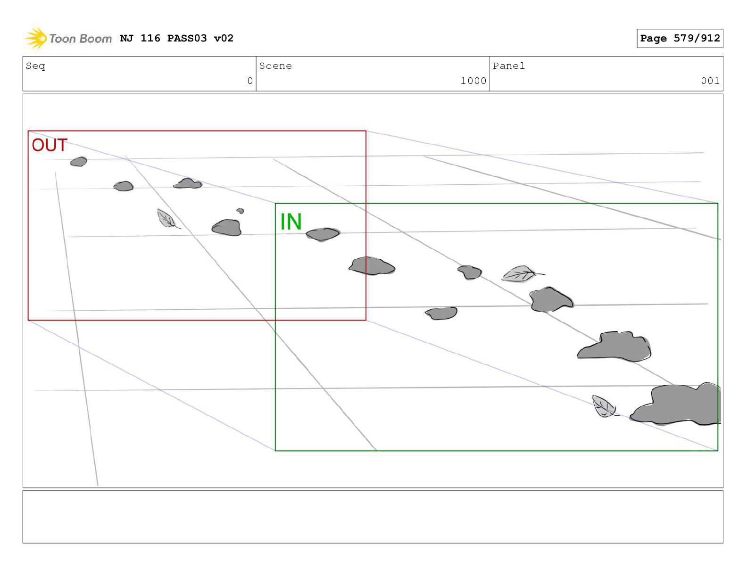The width and height of the screenshot is (747, 577).
Task: Click the second-largest gray puddle on the right
Action: [614, 346]
